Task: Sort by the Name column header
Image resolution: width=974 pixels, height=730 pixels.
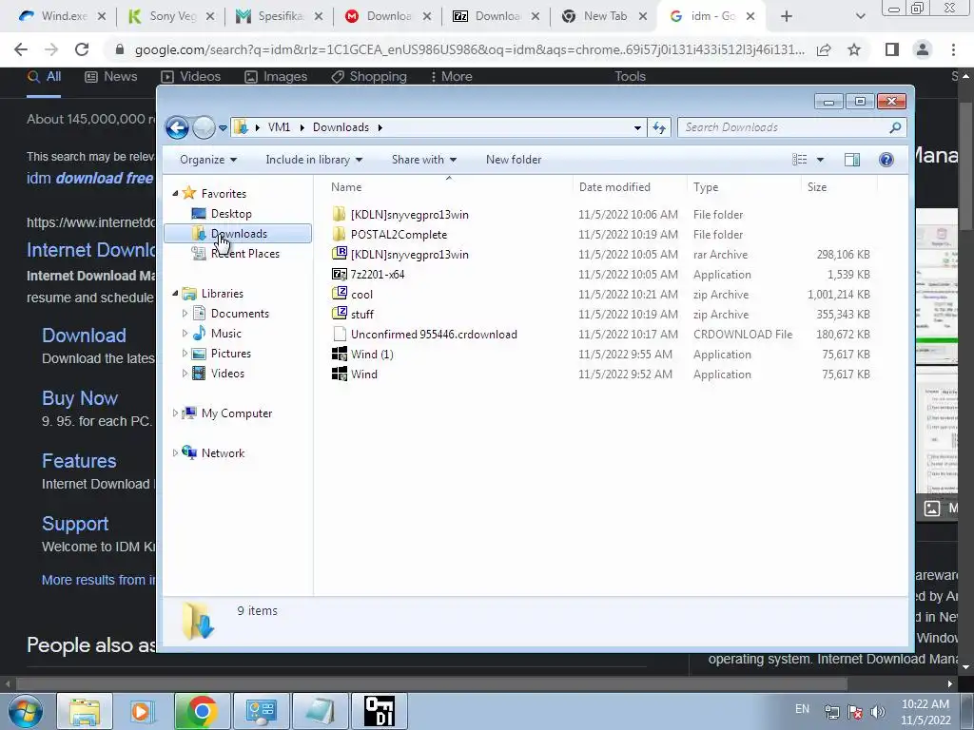Action: click(x=346, y=187)
